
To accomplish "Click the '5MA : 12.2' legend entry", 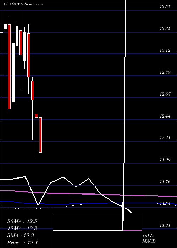I will tap(21, 236).
